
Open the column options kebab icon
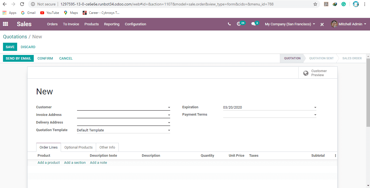tap(335, 156)
